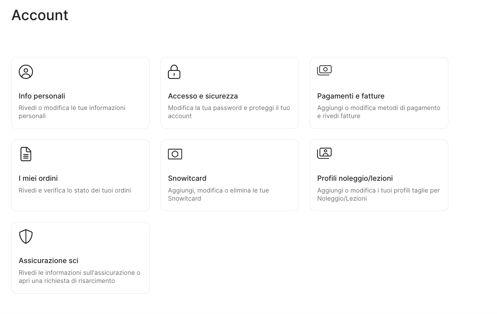Click "apri una richiesta di risarcimento" description
This screenshot has height=314, width=497.
coord(67,281)
